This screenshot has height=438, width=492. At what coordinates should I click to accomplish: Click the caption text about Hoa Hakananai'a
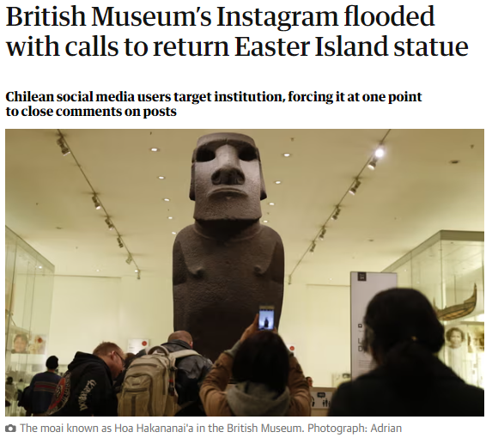(162, 429)
